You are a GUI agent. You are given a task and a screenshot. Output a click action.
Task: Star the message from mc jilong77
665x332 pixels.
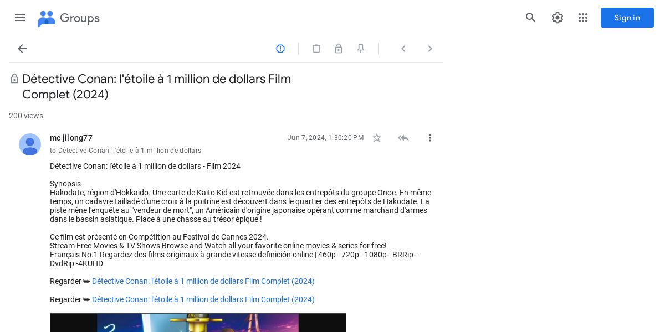click(377, 138)
